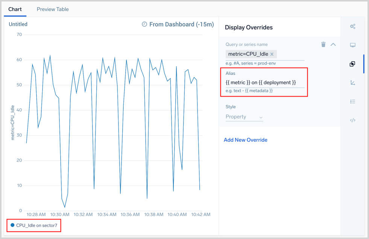
Task: Open the Style Property dropdown
Action: point(244,117)
